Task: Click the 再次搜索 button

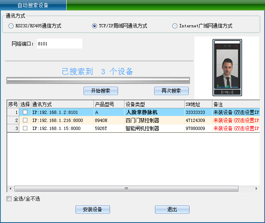Action: (171, 91)
